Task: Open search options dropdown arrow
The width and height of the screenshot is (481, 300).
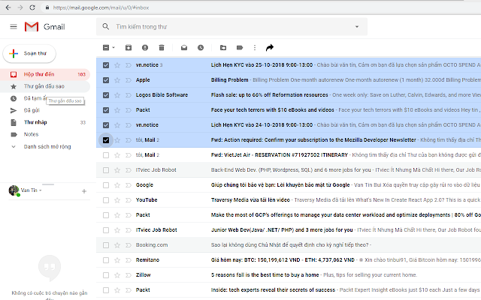Action: 357,27
